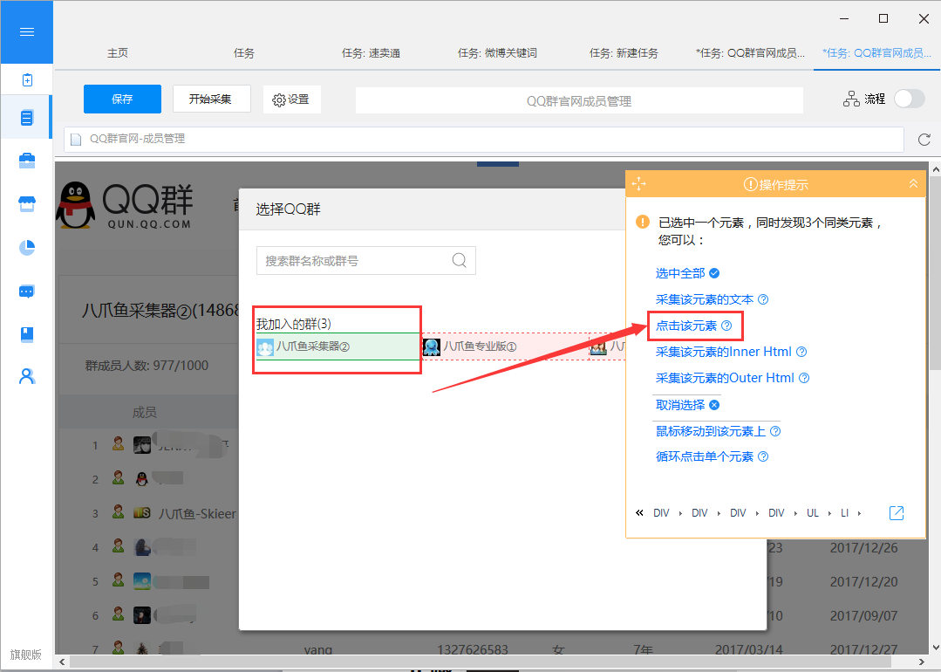Click help icon next to Inner Html
This screenshot has width=941, height=672.
[x=801, y=352]
